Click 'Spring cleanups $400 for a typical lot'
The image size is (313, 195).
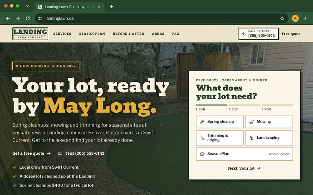tap(56, 185)
